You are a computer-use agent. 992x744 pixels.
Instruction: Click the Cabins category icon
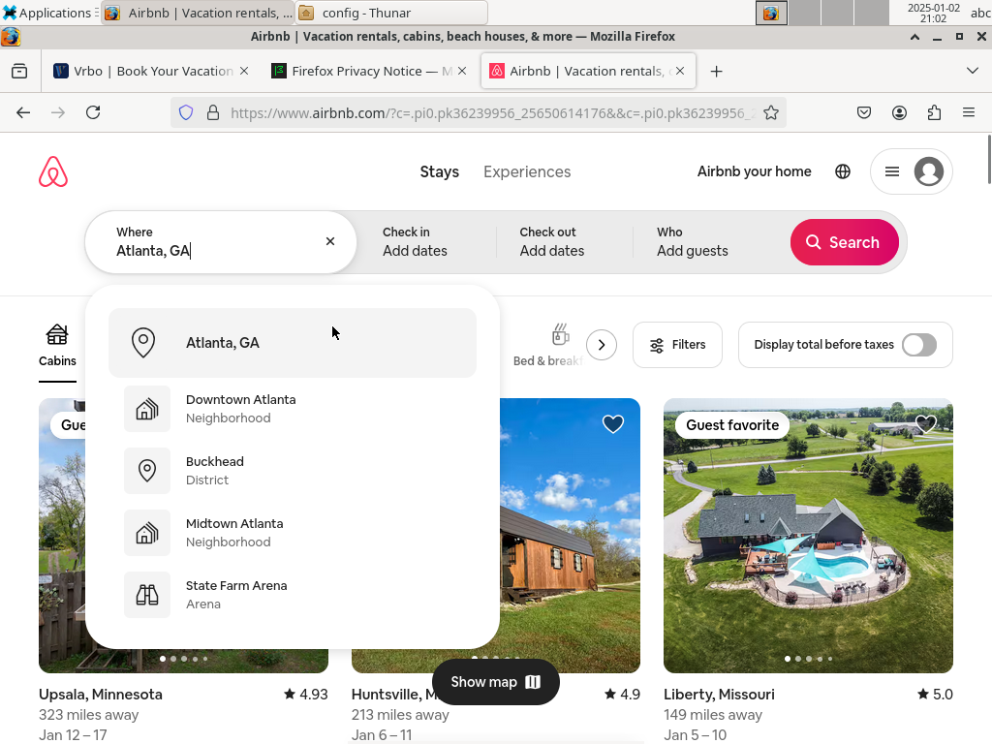(57, 334)
